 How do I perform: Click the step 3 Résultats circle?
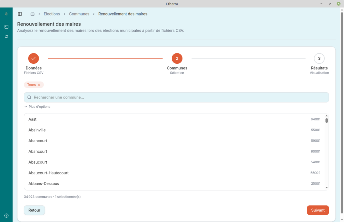coord(319,58)
